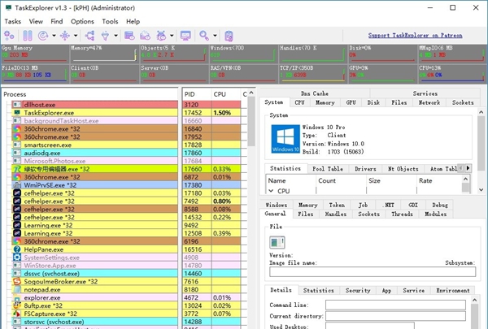Screen dimensions: 488x329
Task: Click the 8uftp.exe process icon
Action: coord(17,305)
